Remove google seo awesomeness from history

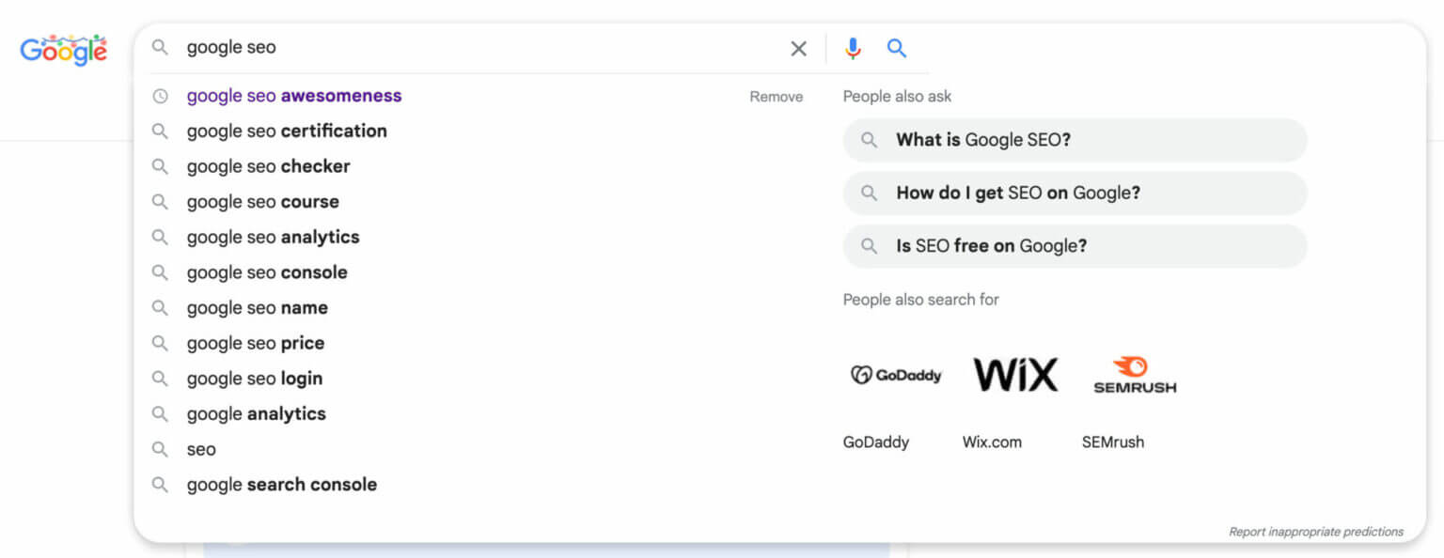[777, 97]
